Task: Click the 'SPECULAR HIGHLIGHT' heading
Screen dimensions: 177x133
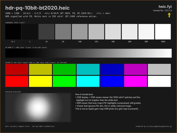Action: (13, 92)
